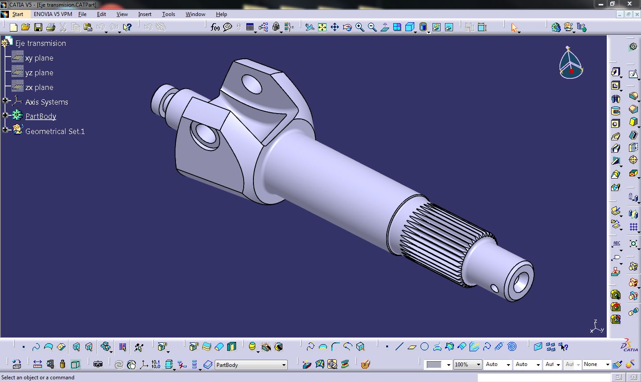Select PartBody label in tree
Viewport: 641px width, 382px height.
[41, 116]
